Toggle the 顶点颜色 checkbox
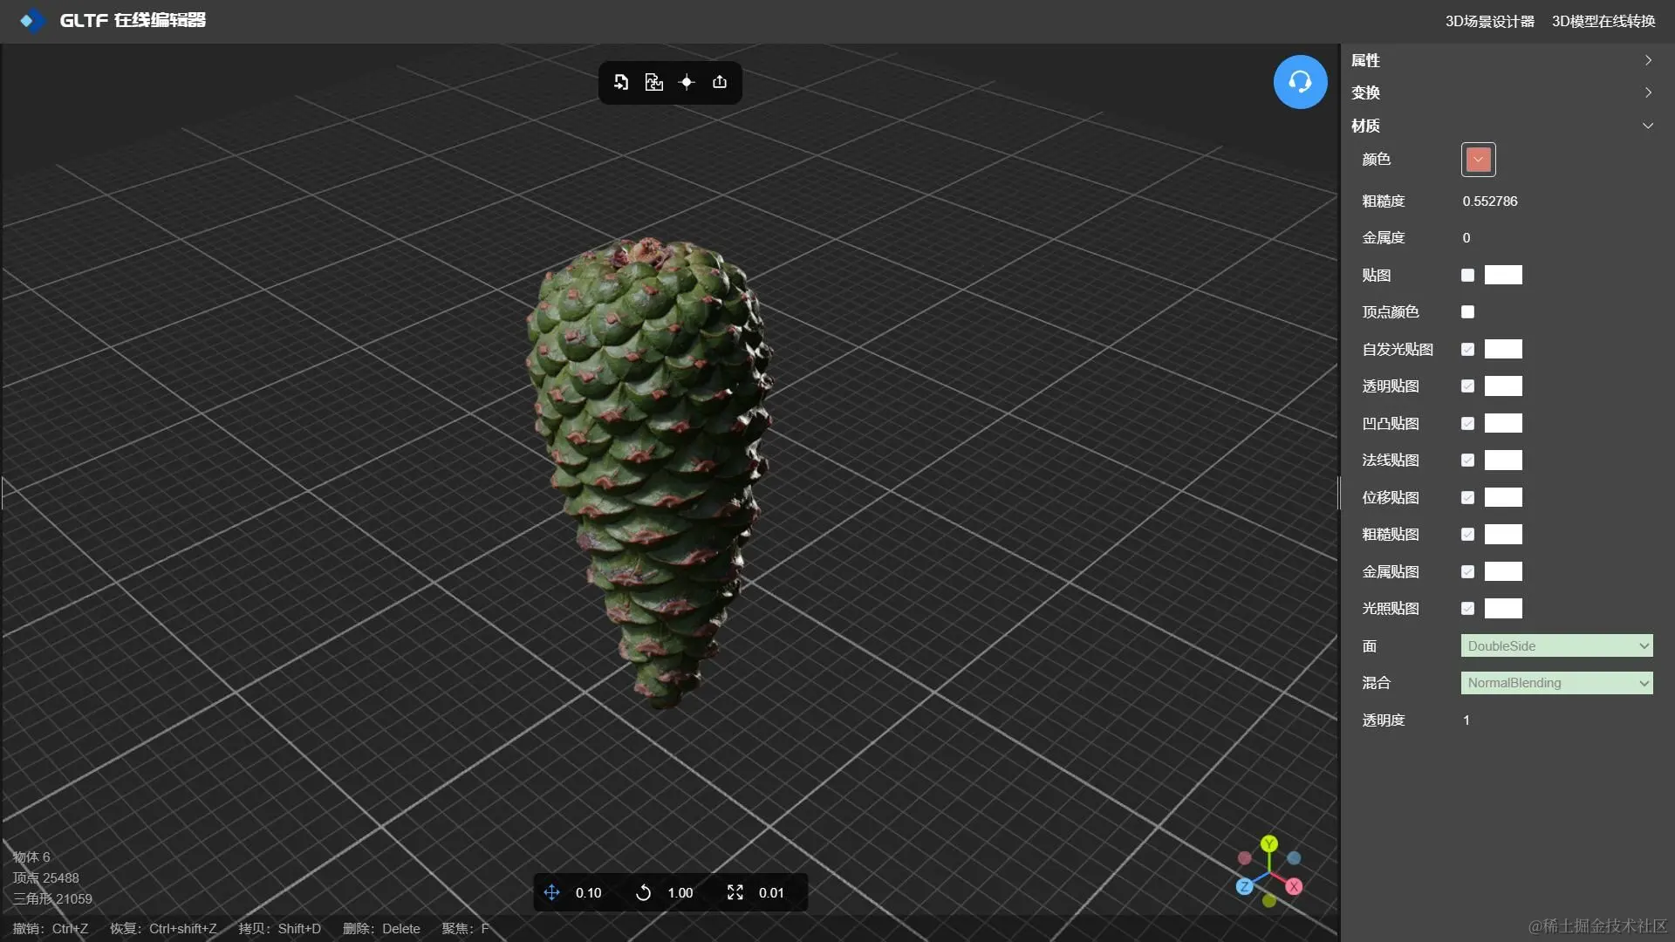The width and height of the screenshot is (1675, 942). (x=1467, y=311)
